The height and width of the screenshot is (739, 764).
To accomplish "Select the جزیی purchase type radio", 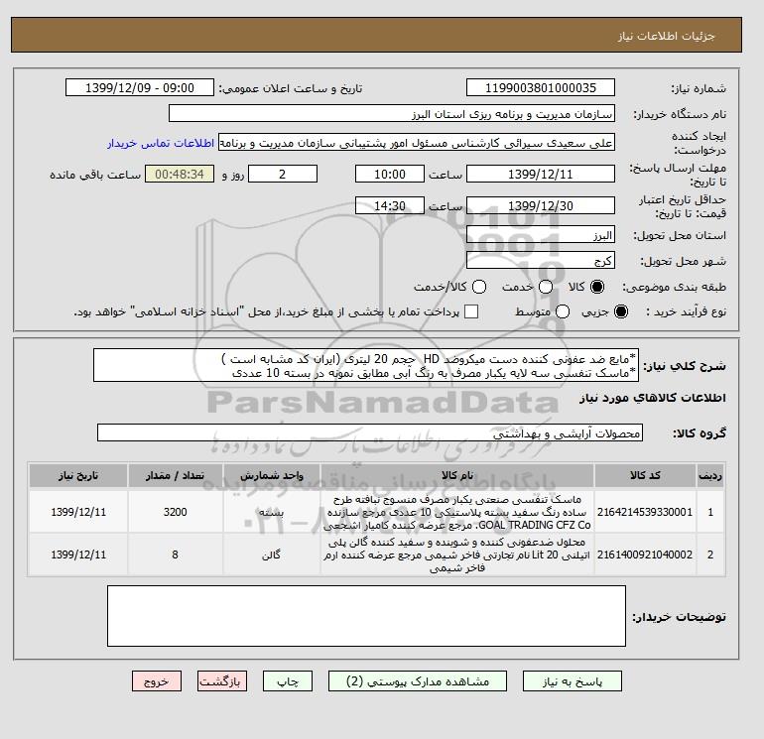I will click(x=621, y=311).
